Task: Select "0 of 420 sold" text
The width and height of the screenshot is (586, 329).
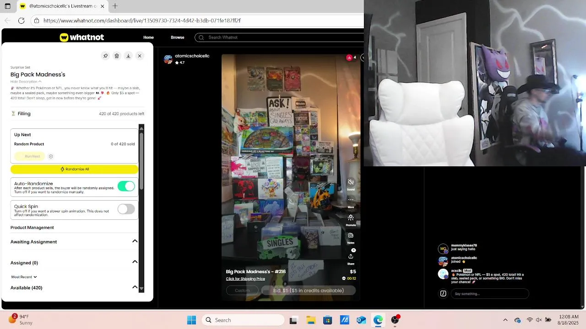Action: point(123,144)
